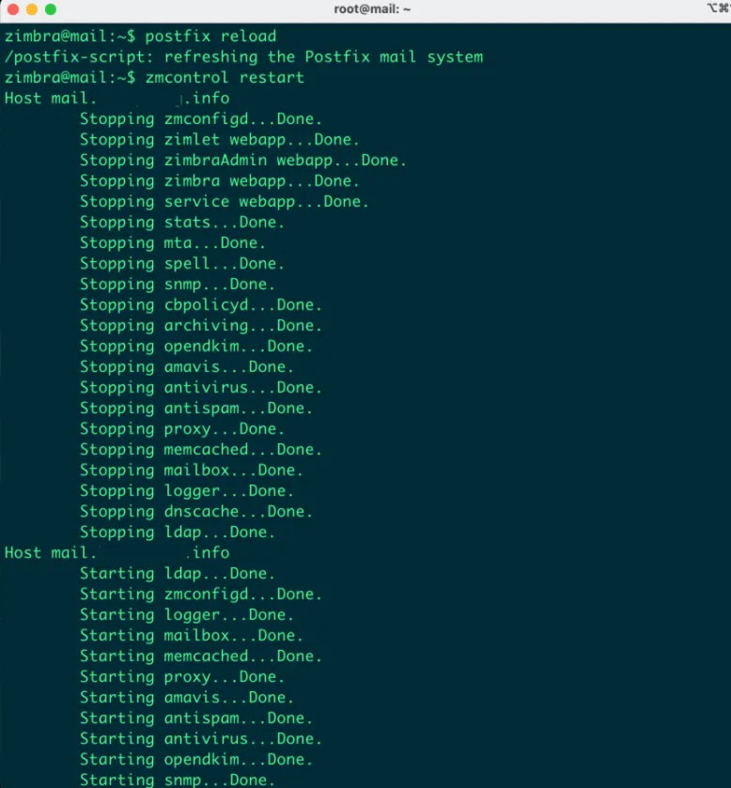
Task: Click the 'Stopping zmconfigd' line
Action: coord(200,119)
